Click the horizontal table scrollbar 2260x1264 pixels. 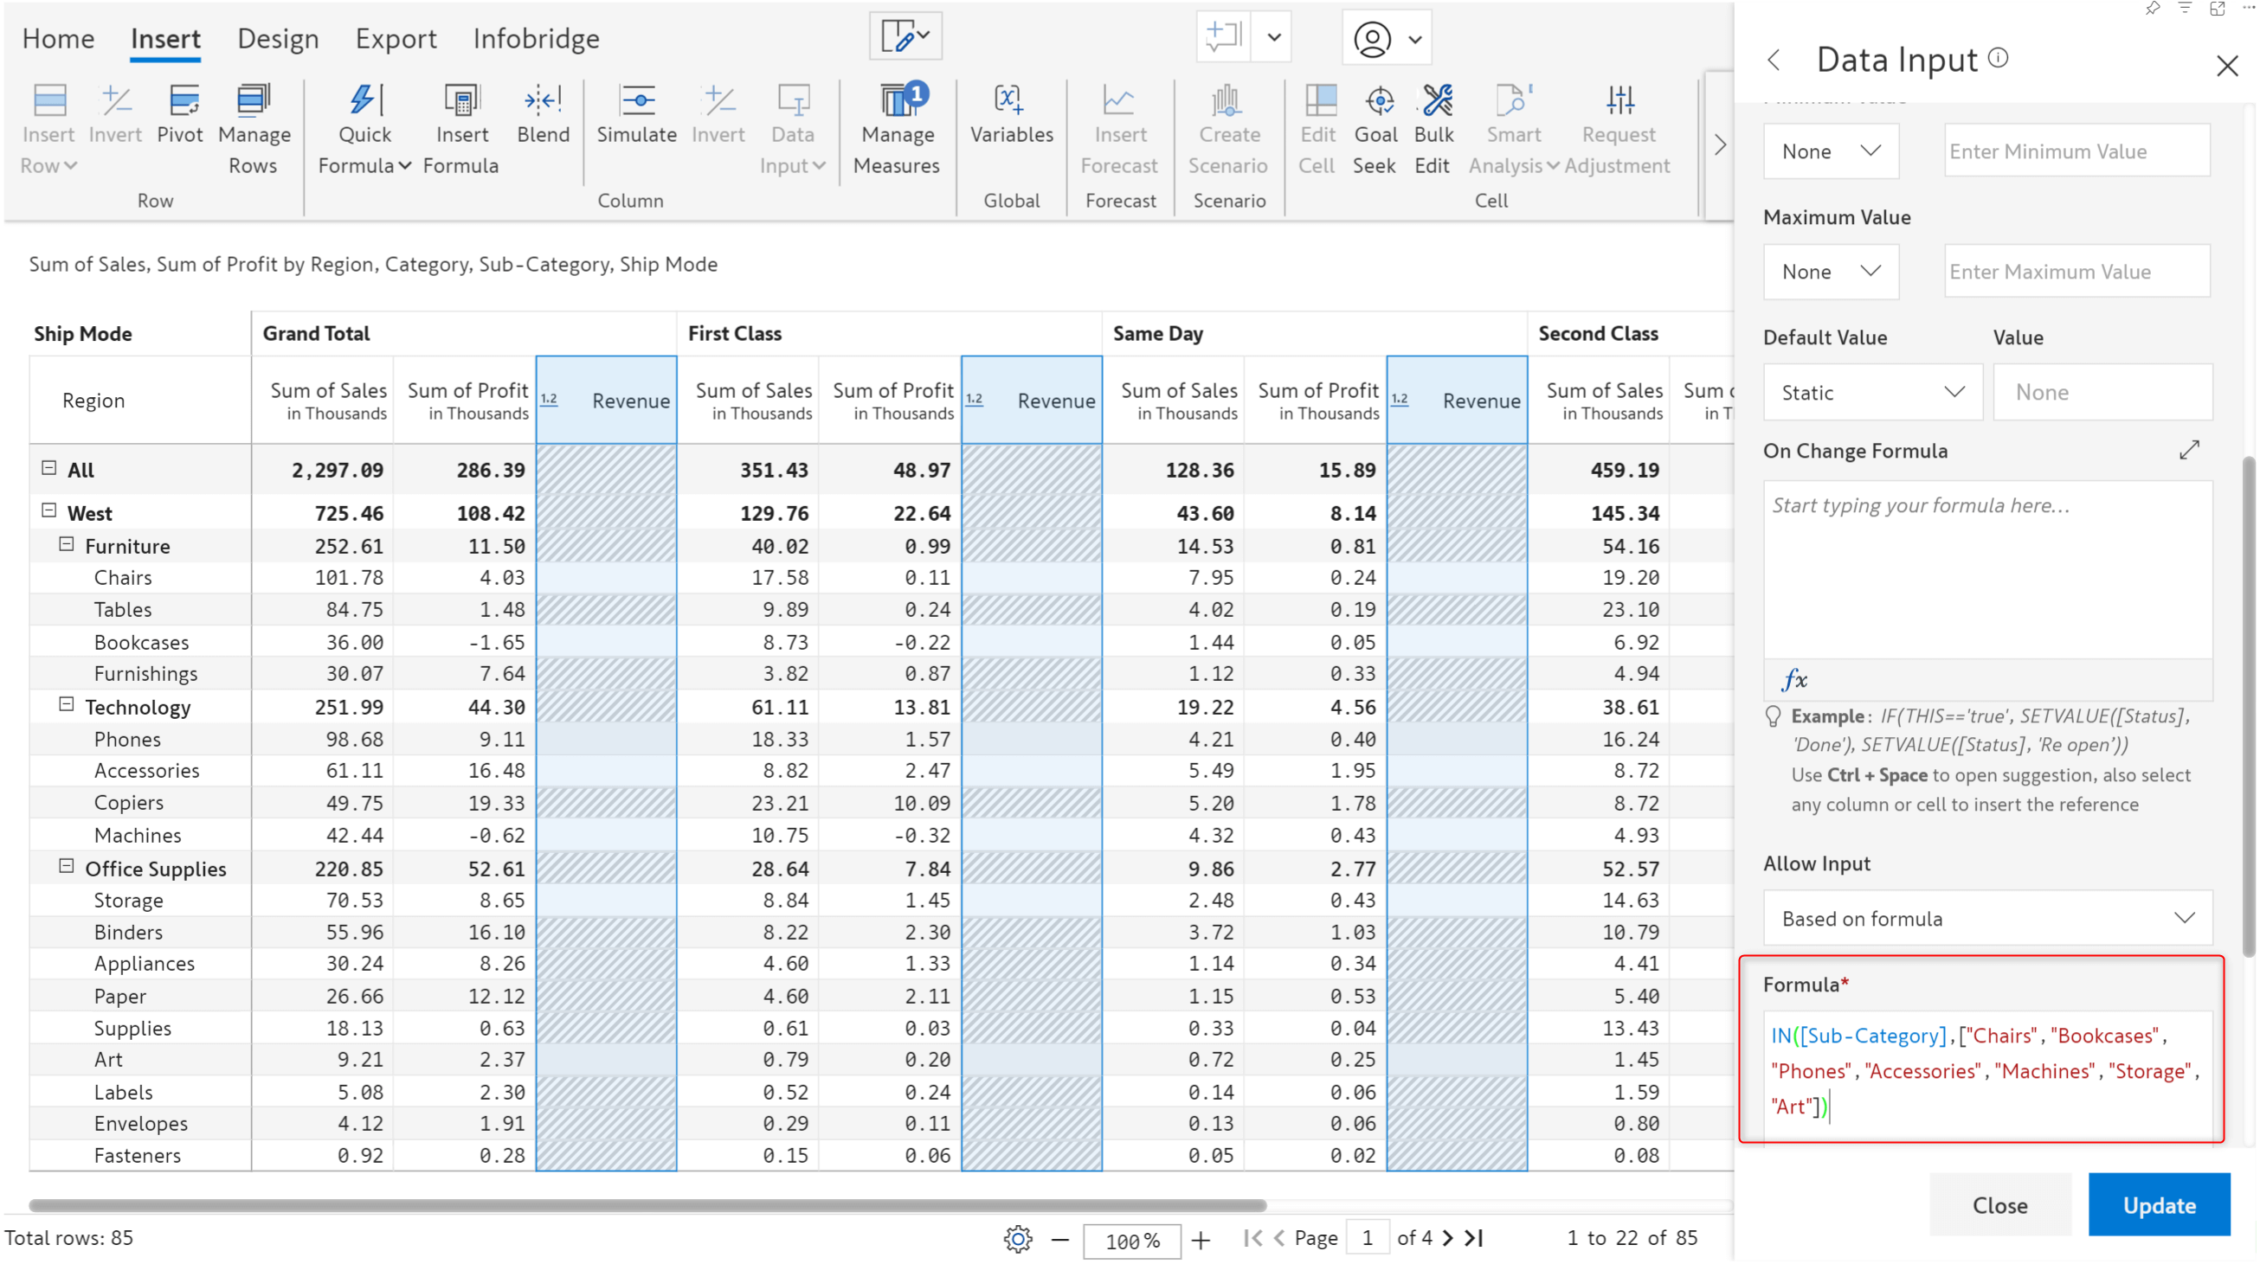tap(647, 1205)
